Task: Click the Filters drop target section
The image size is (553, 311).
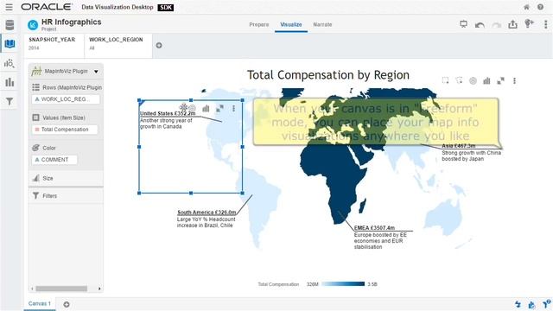Action: [x=66, y=196]
